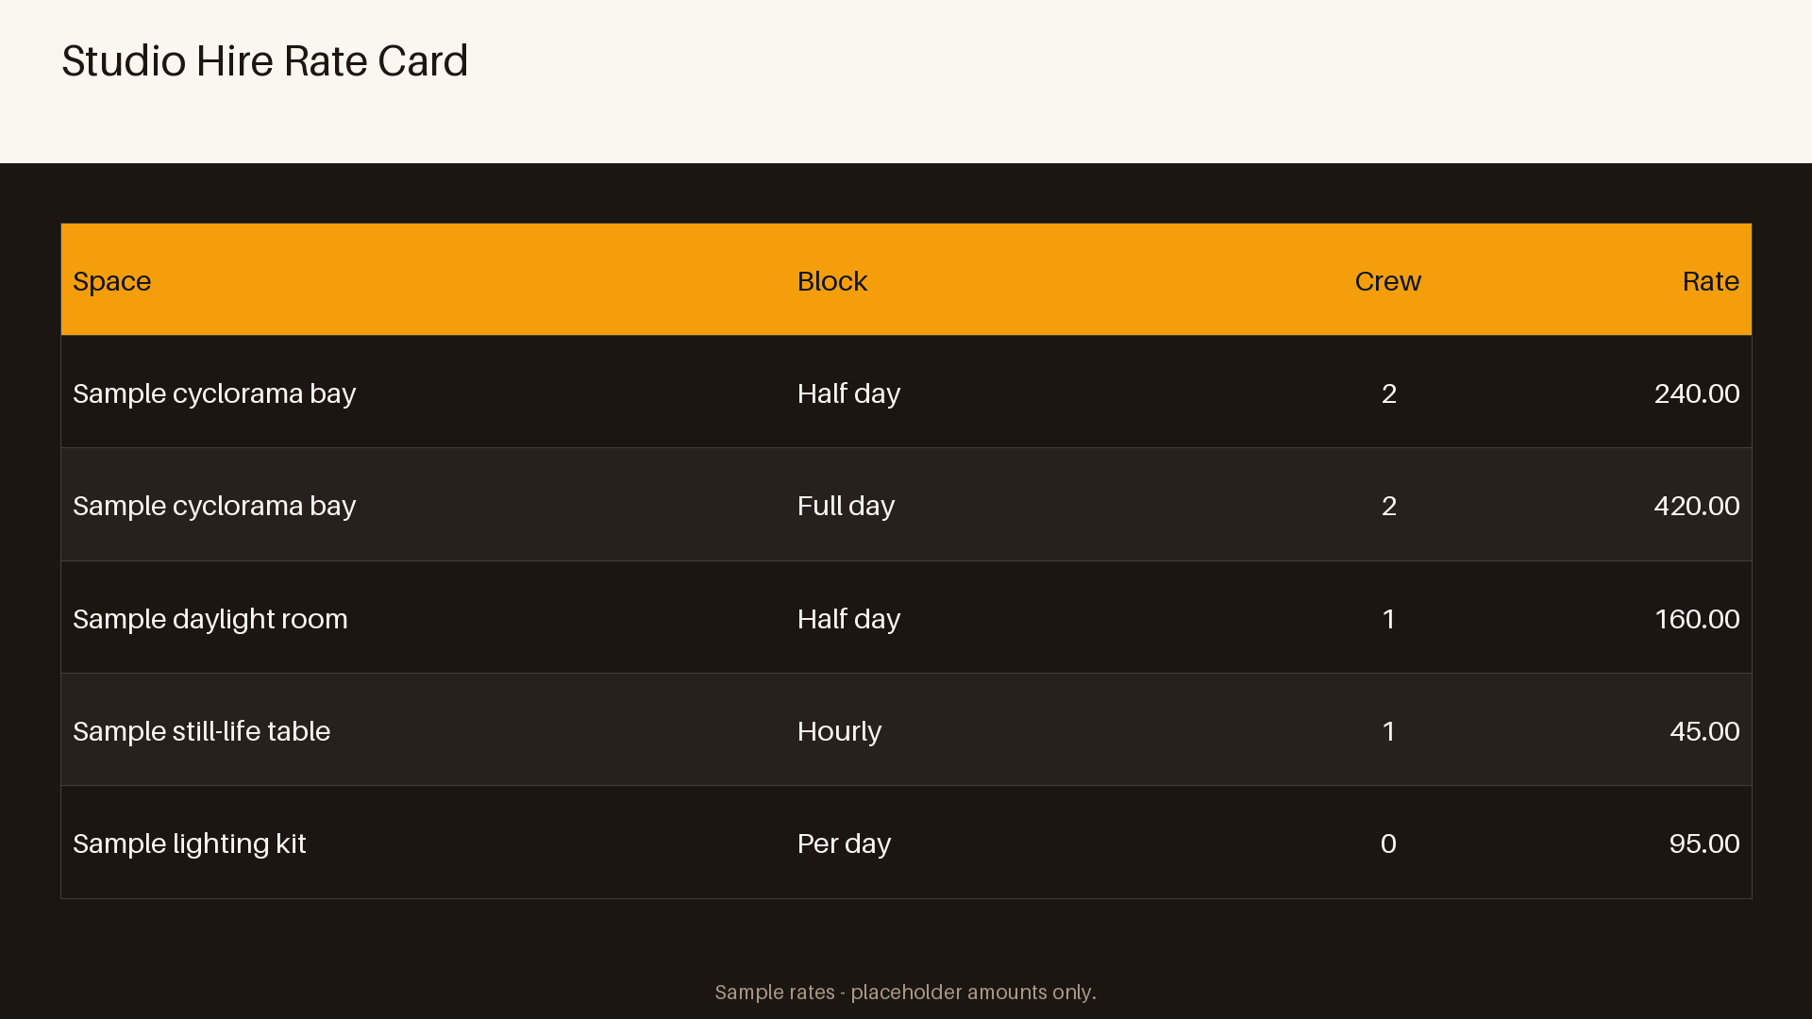The height and width of the screenshot is (1019, 1812).
Task: Click the Full day block cell
Action: pos(846,506)
